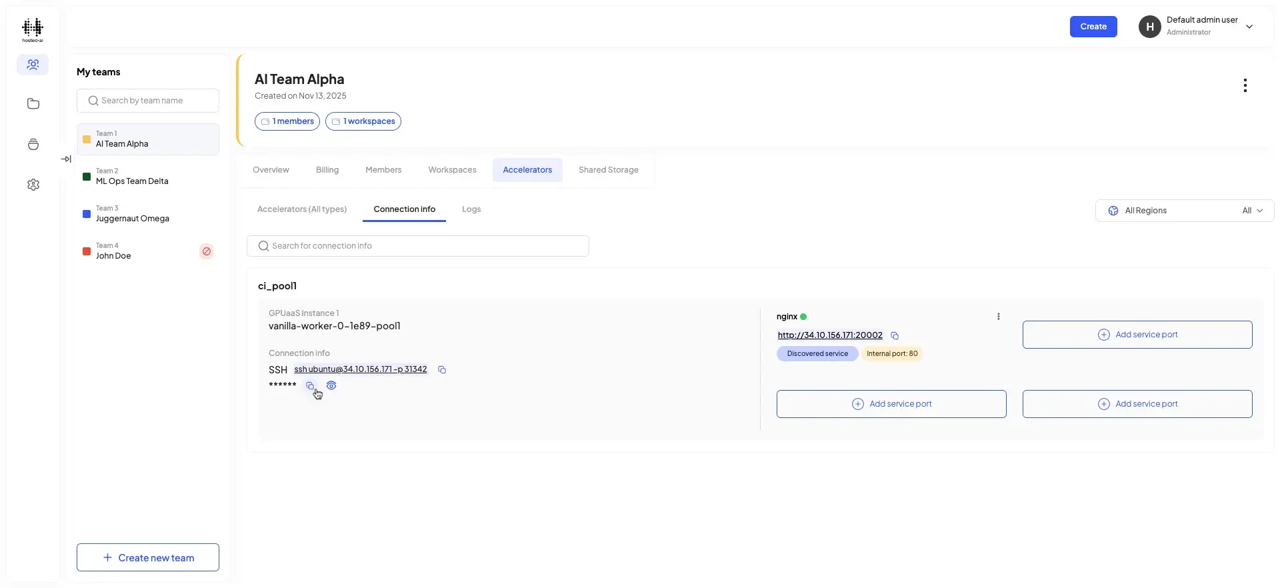
Task: Select team John Doe
Action: (x=148, y=251)
